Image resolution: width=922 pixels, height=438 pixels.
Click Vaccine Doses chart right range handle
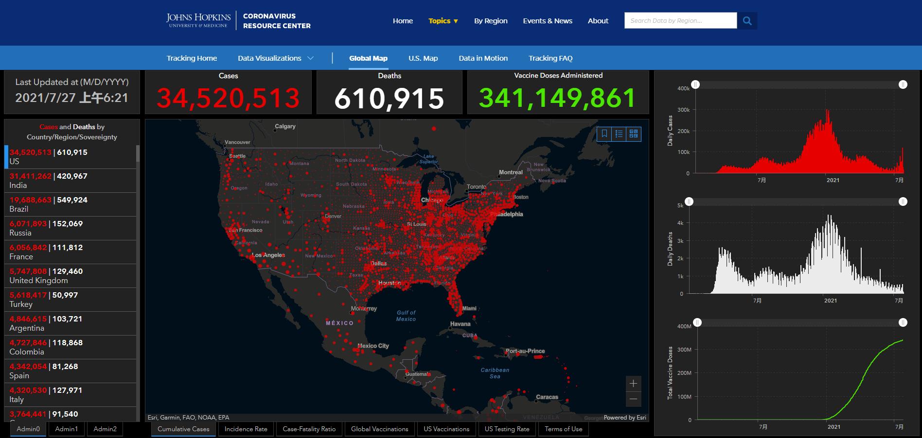coord(903,322)
